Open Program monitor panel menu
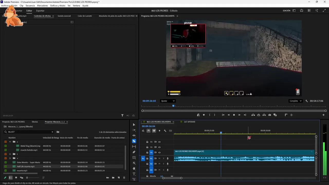 pyautogui.click(x=177, y=16)
